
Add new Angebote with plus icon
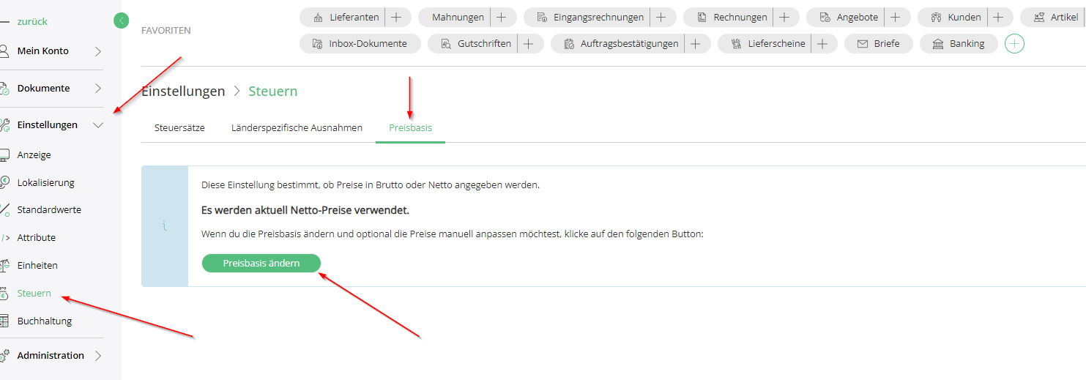(895, 17)
